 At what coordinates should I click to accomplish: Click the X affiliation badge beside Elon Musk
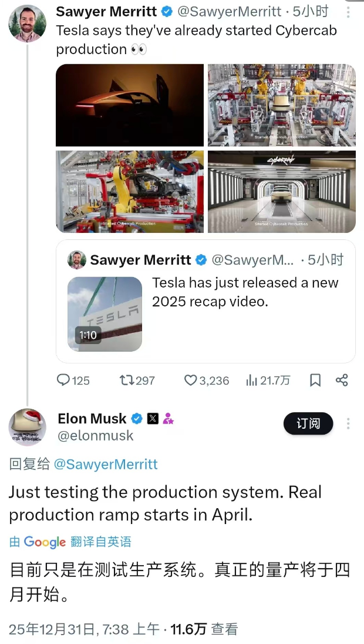coord(153,419)
